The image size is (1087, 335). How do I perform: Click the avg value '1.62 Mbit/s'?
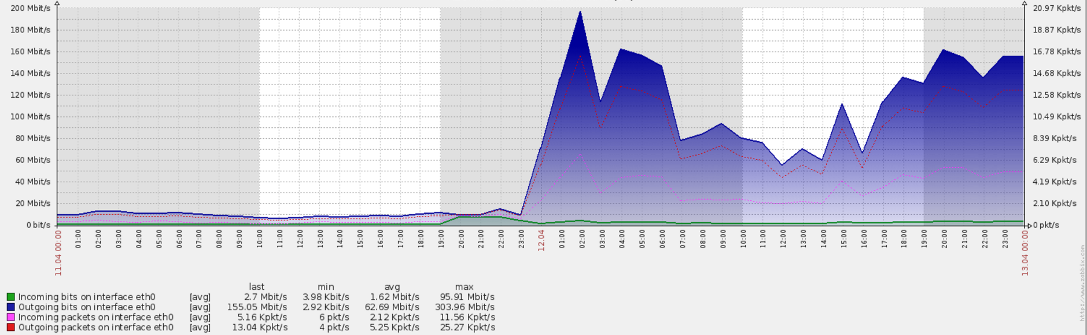click(x=395, y=297)
